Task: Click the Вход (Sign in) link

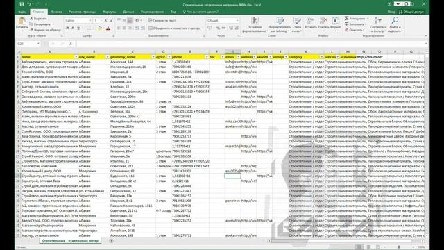Action: [391, 12]
